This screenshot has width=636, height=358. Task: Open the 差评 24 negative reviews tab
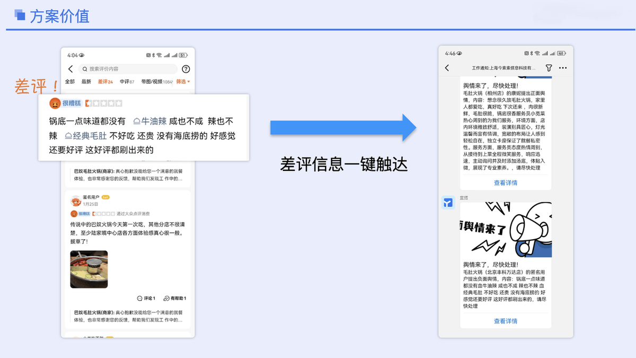[105, 82]
